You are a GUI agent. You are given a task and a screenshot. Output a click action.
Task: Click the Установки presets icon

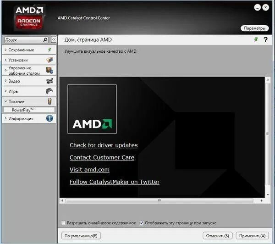[x=49, y=60]
